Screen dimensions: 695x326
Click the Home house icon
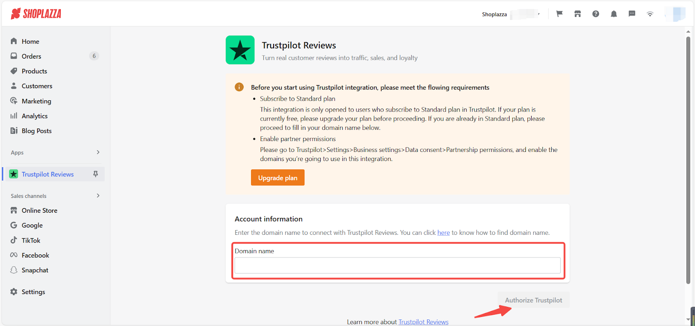click(14, 41)
